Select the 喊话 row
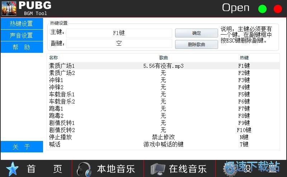This screenshot has width=287, height=177. coord(163,144)
